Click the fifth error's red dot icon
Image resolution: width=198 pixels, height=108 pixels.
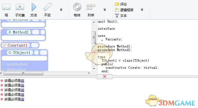point(2,99)
